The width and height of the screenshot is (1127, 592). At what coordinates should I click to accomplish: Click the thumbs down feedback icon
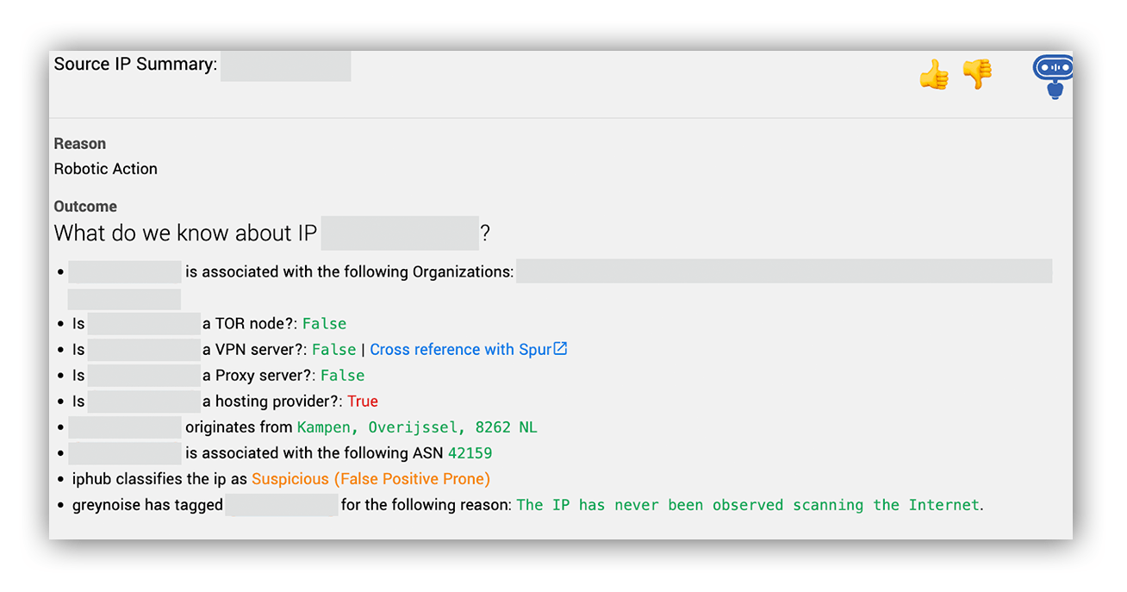977,74
